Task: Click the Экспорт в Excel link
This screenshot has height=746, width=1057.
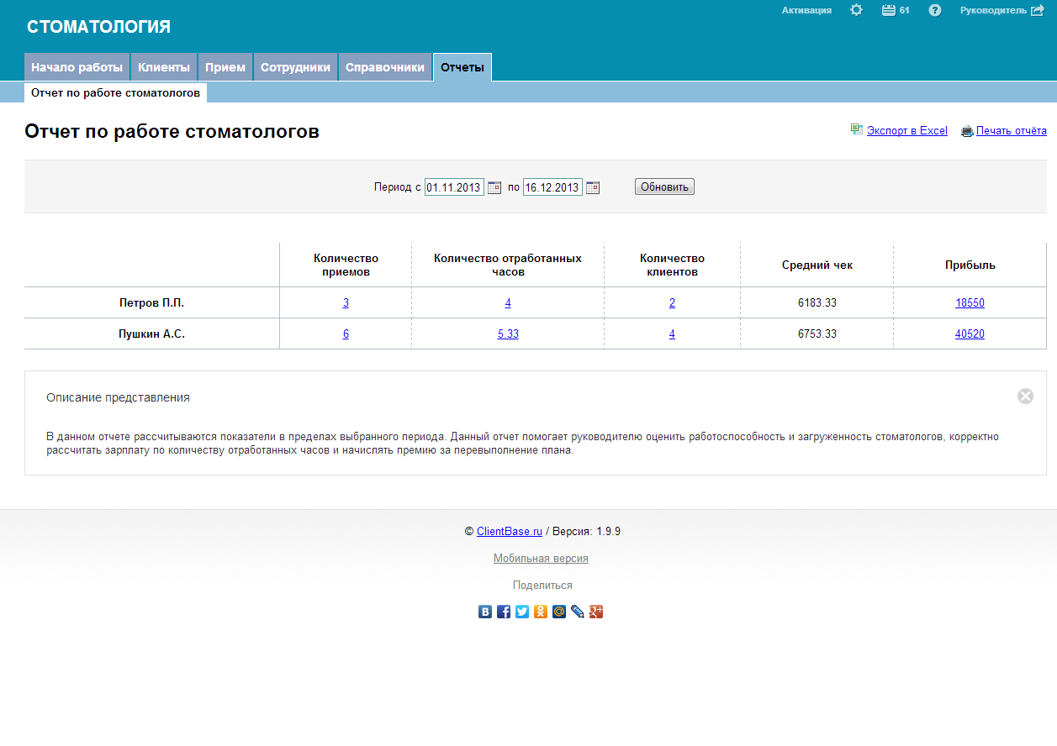Action: [906, 131]
